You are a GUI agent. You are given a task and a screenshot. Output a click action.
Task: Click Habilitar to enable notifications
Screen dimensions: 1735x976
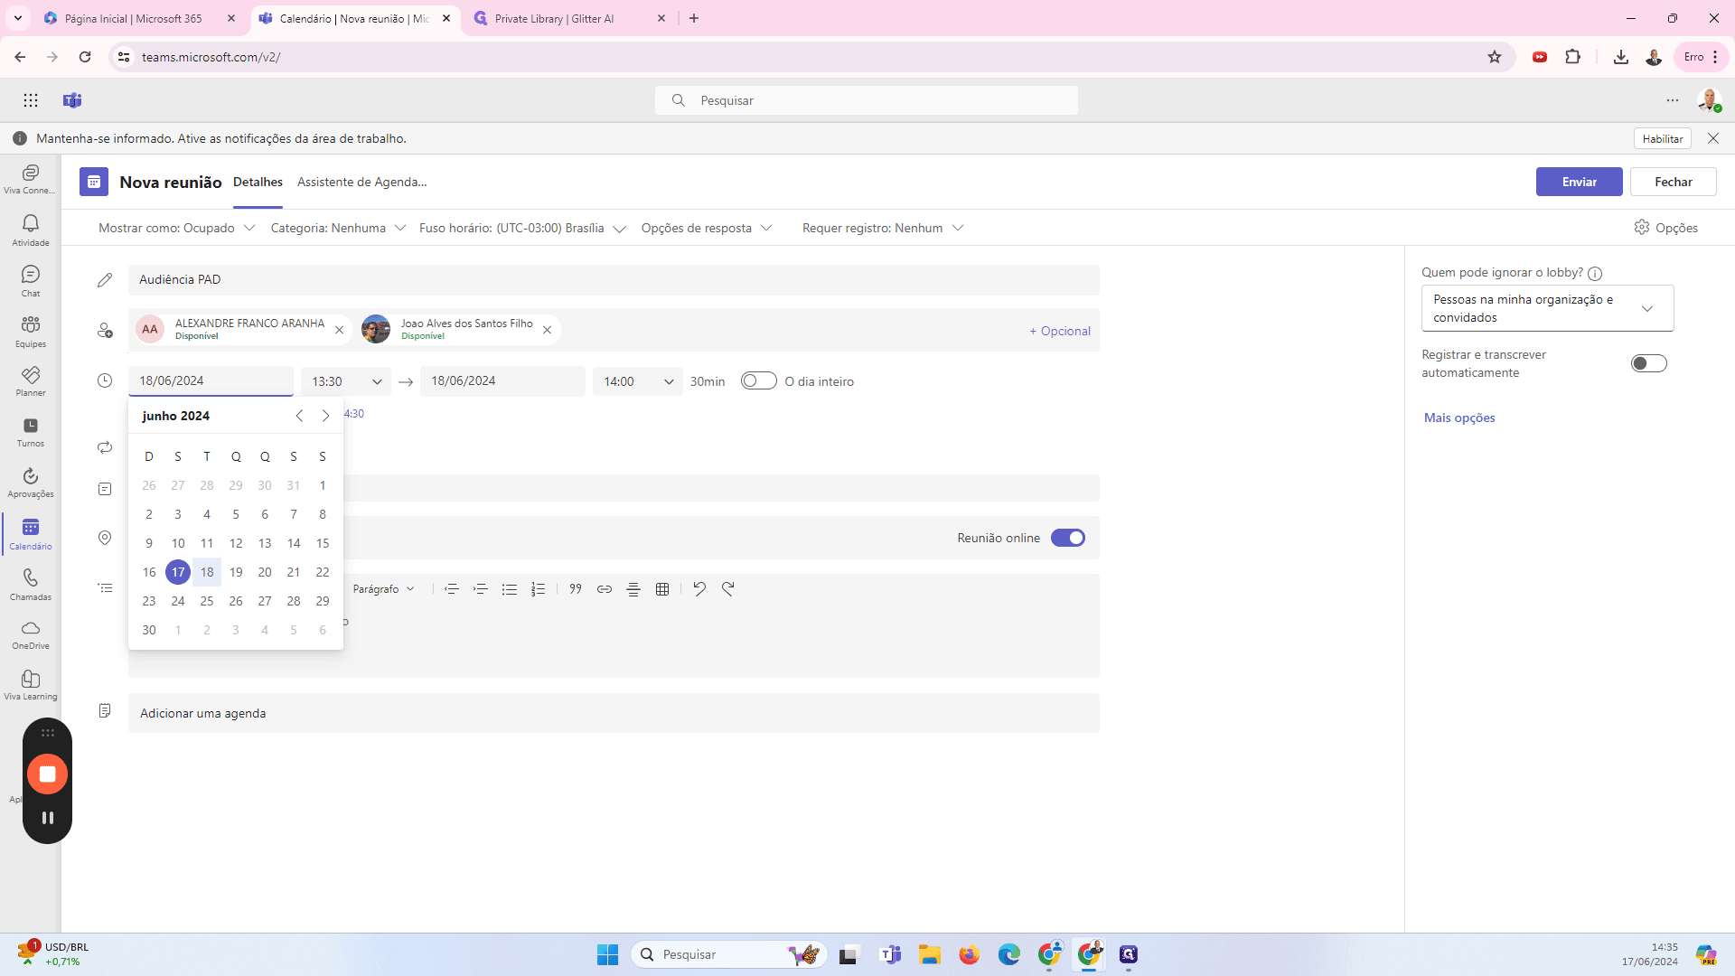pos(1662,139)
